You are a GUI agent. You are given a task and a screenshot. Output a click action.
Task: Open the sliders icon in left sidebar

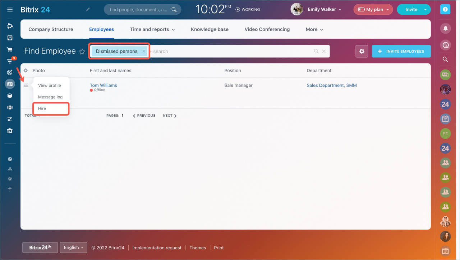point(10,119)
